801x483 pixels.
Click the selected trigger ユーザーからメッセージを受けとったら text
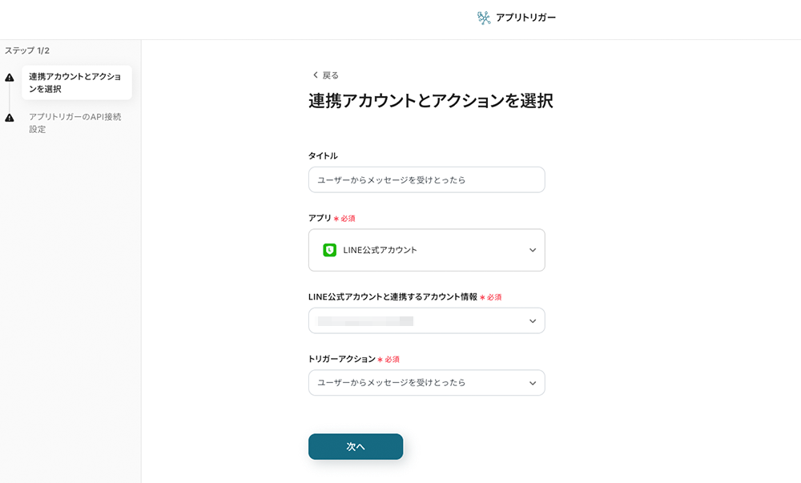(392, 383)
